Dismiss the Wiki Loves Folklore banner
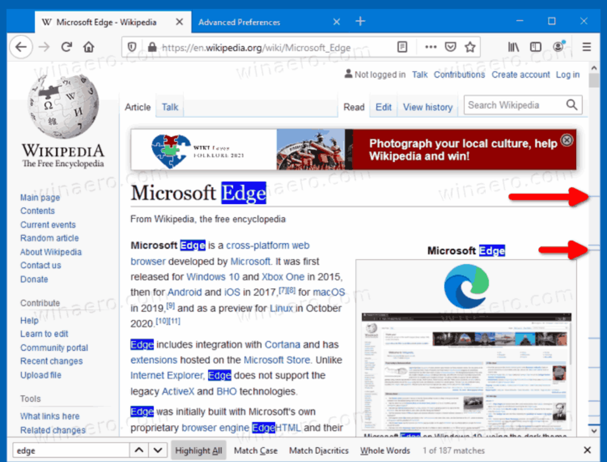This screenshot has width=607, height=462. point(567,140)
